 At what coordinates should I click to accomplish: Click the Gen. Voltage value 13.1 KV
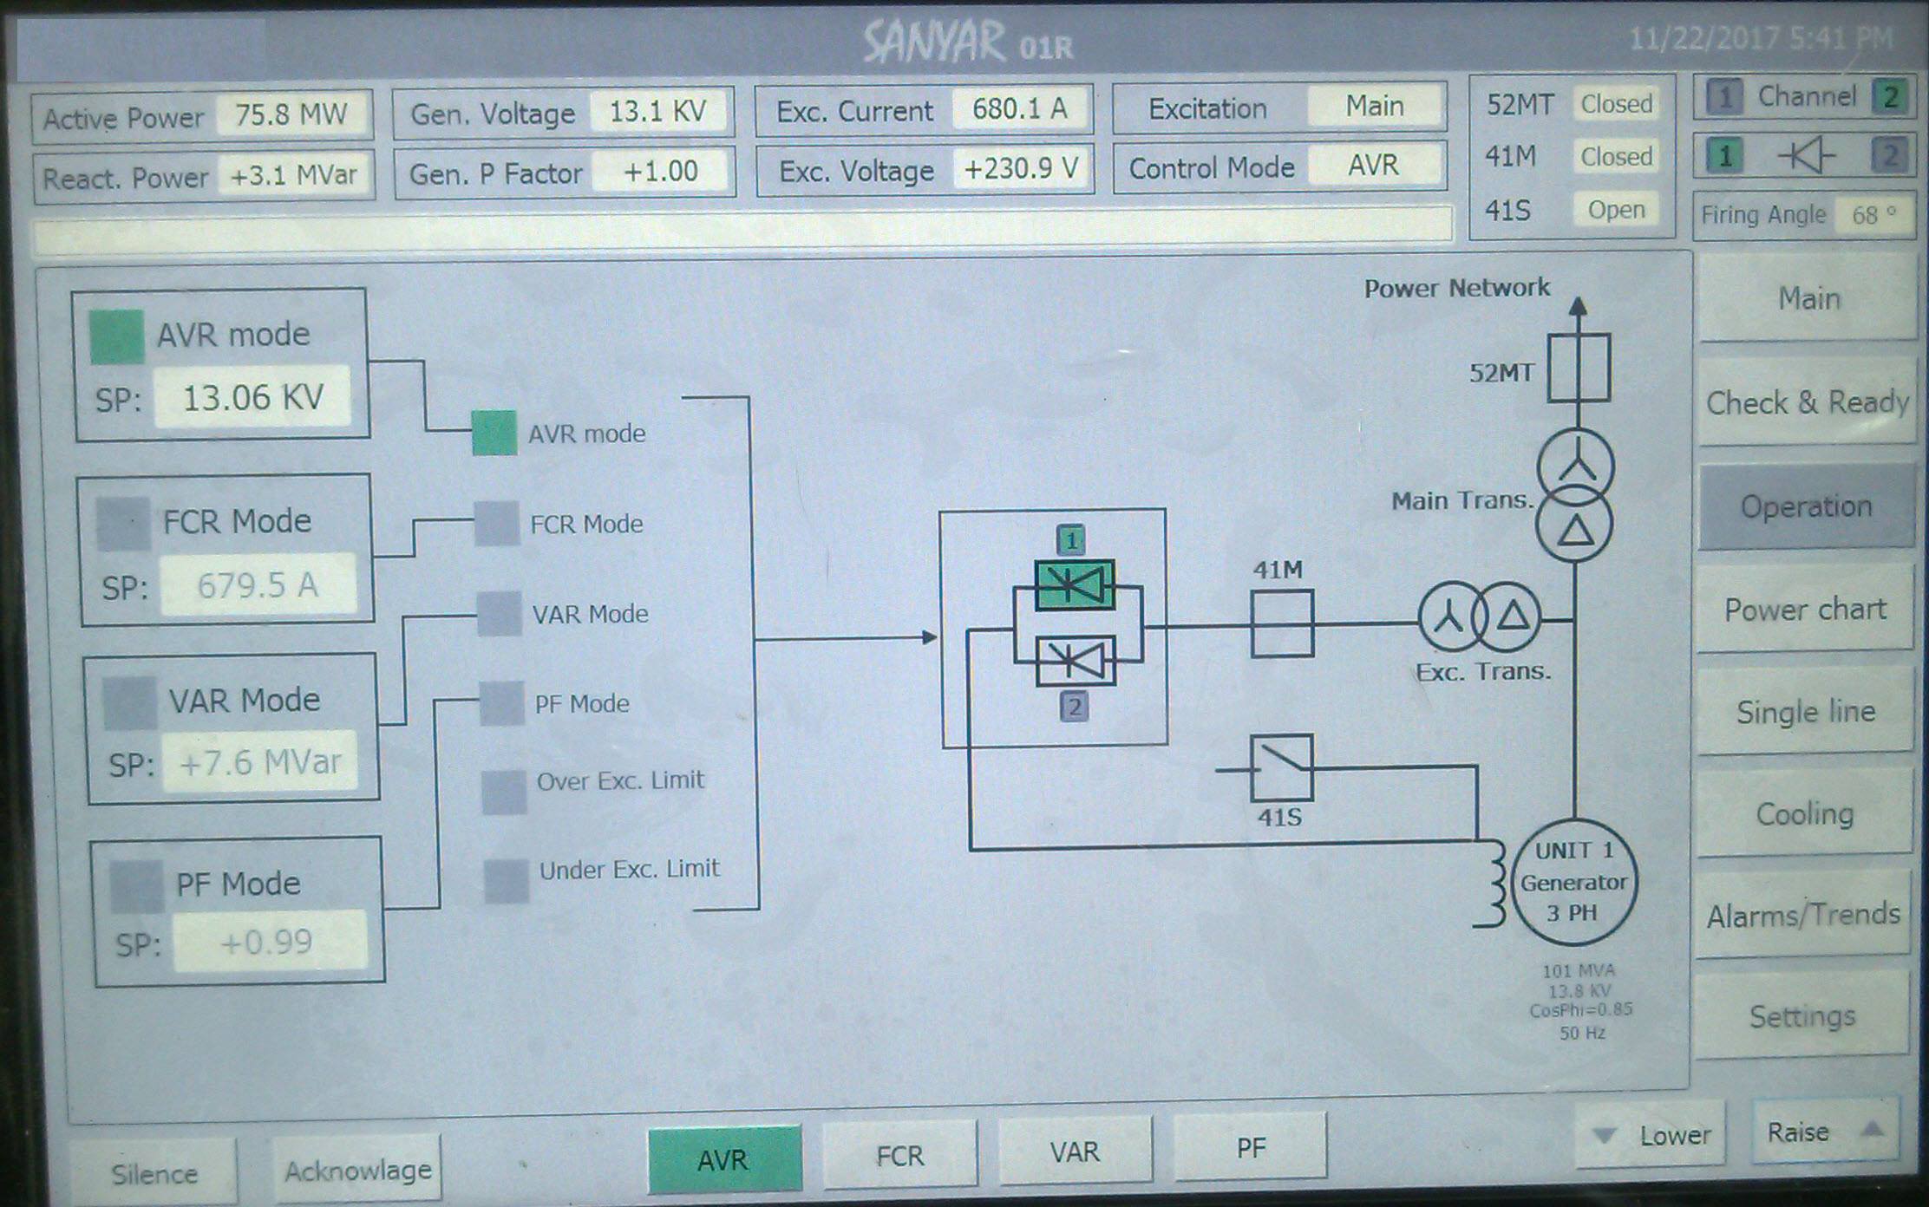coord(658,111)
